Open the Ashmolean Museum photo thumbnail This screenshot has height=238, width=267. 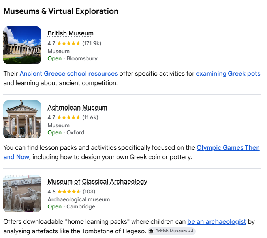22,119
